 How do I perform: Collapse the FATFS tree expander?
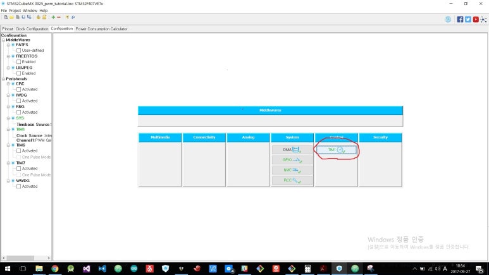[x=8, y=45]
